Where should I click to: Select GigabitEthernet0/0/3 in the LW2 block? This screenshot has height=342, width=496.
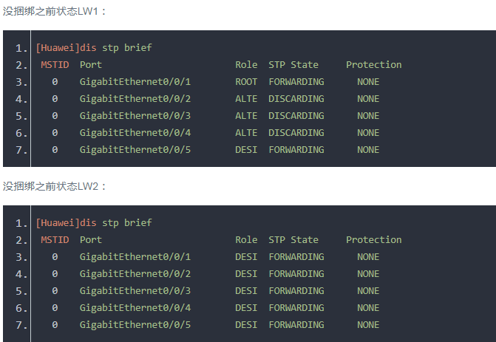(x=135, y=291)
